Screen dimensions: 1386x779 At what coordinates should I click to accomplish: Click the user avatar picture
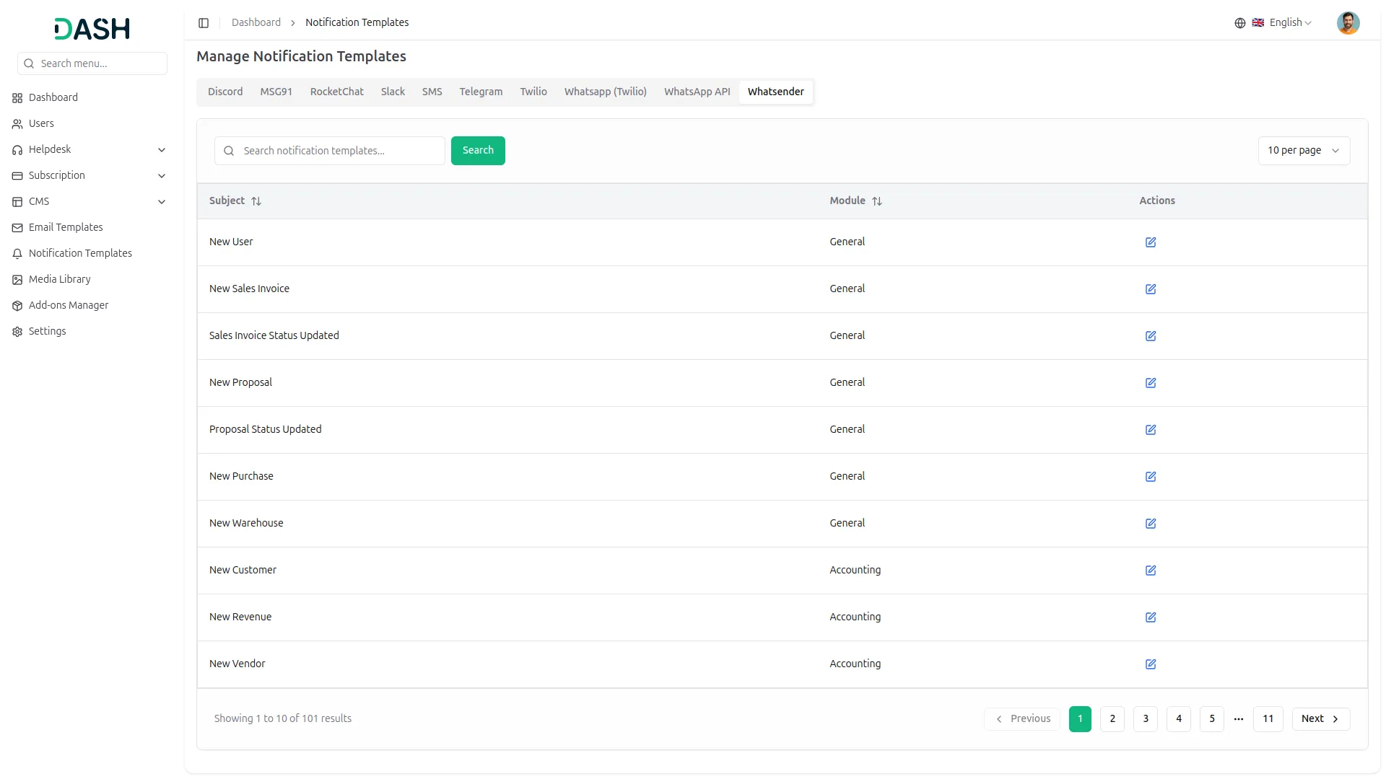click(x=1348, y=23)
